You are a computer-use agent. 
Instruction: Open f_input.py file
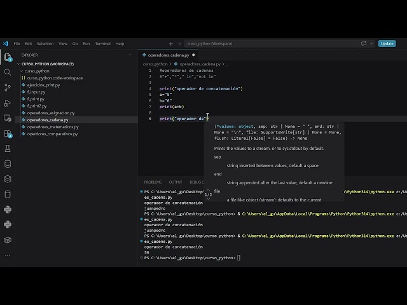pyautogui.click(x=36, y=91)
